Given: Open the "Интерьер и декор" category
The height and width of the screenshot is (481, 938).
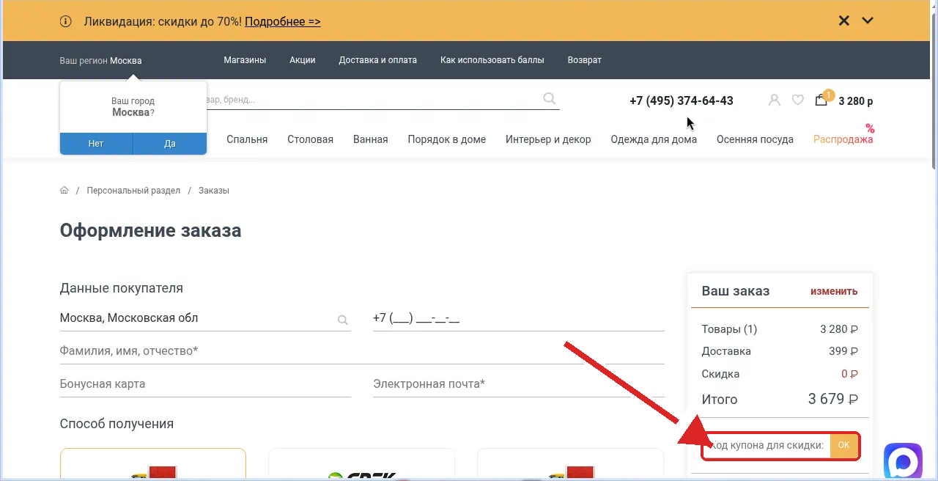Looking at the screenshot, I should (548, 139).
